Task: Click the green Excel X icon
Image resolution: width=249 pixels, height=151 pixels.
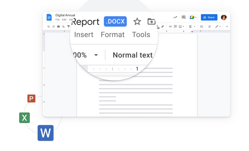Action: (x=24, y=118)
